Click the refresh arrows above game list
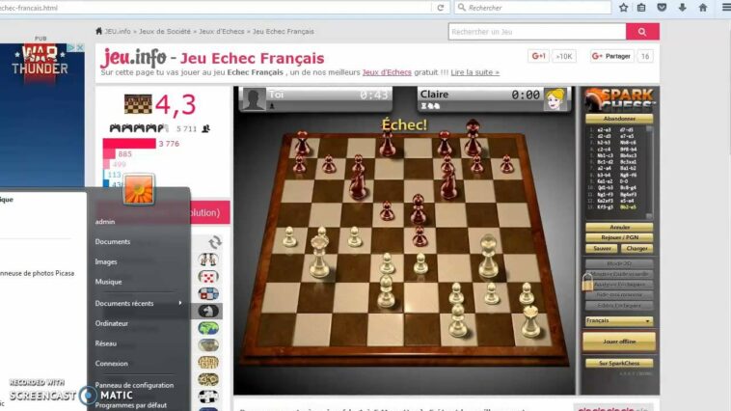 coord(214,242)
